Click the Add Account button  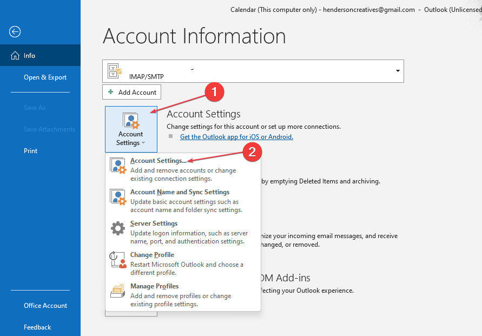point(131,92)
